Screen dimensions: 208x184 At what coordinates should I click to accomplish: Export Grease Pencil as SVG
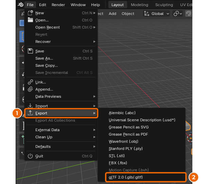141,127
